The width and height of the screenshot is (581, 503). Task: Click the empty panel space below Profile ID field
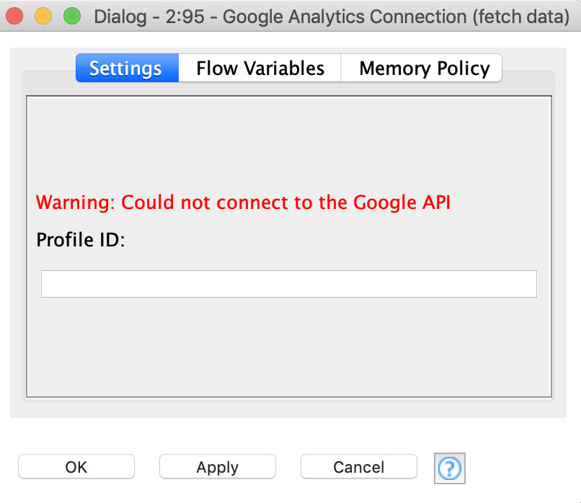[288, 346]
